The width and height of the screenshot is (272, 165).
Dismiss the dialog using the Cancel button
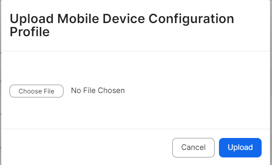193,148
